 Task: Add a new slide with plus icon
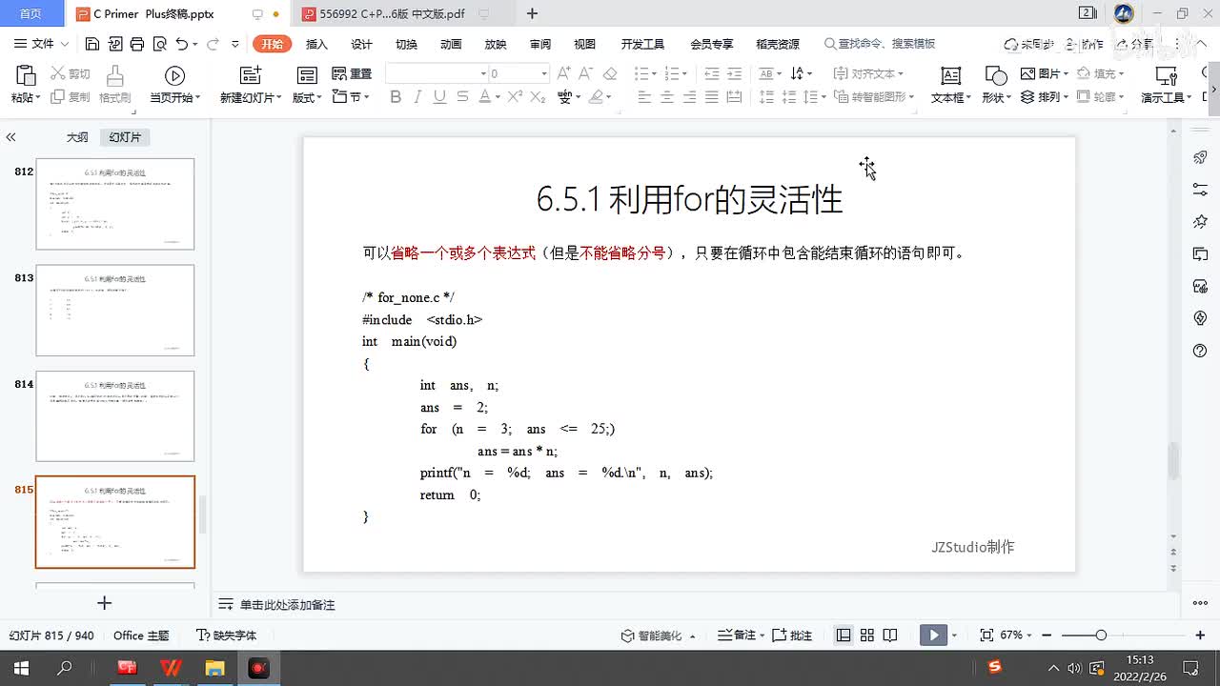click(x=105, y=603)
